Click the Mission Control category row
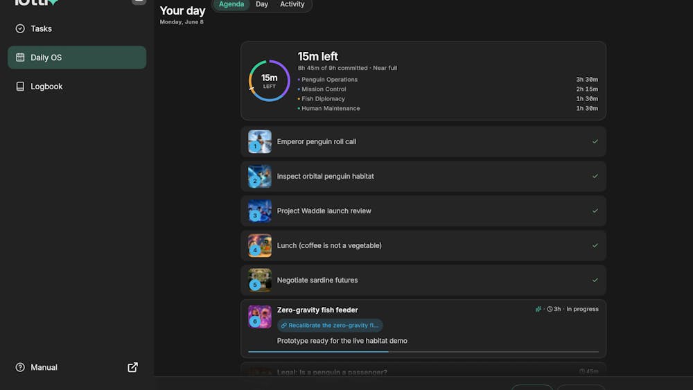The width and height of the screenshot is (693, 390). click(x=447, y=89)
